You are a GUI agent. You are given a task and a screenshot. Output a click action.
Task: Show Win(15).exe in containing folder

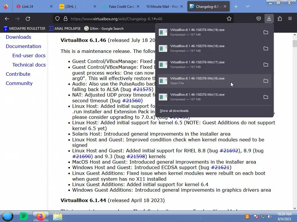pyautogui.click(x=266, y=97)
